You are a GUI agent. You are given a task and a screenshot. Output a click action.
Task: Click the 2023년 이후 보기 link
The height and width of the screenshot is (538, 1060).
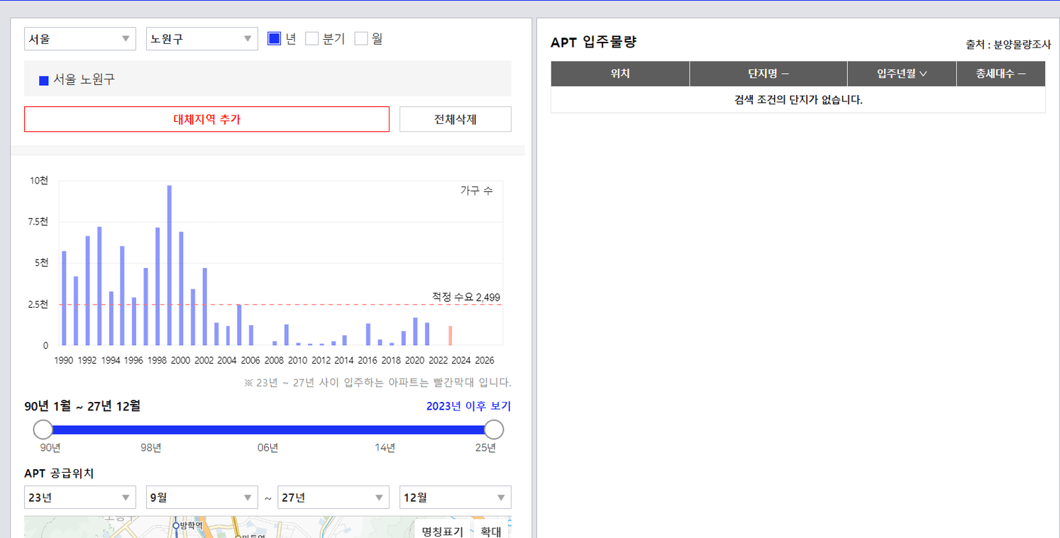click(x=468, y=406)
